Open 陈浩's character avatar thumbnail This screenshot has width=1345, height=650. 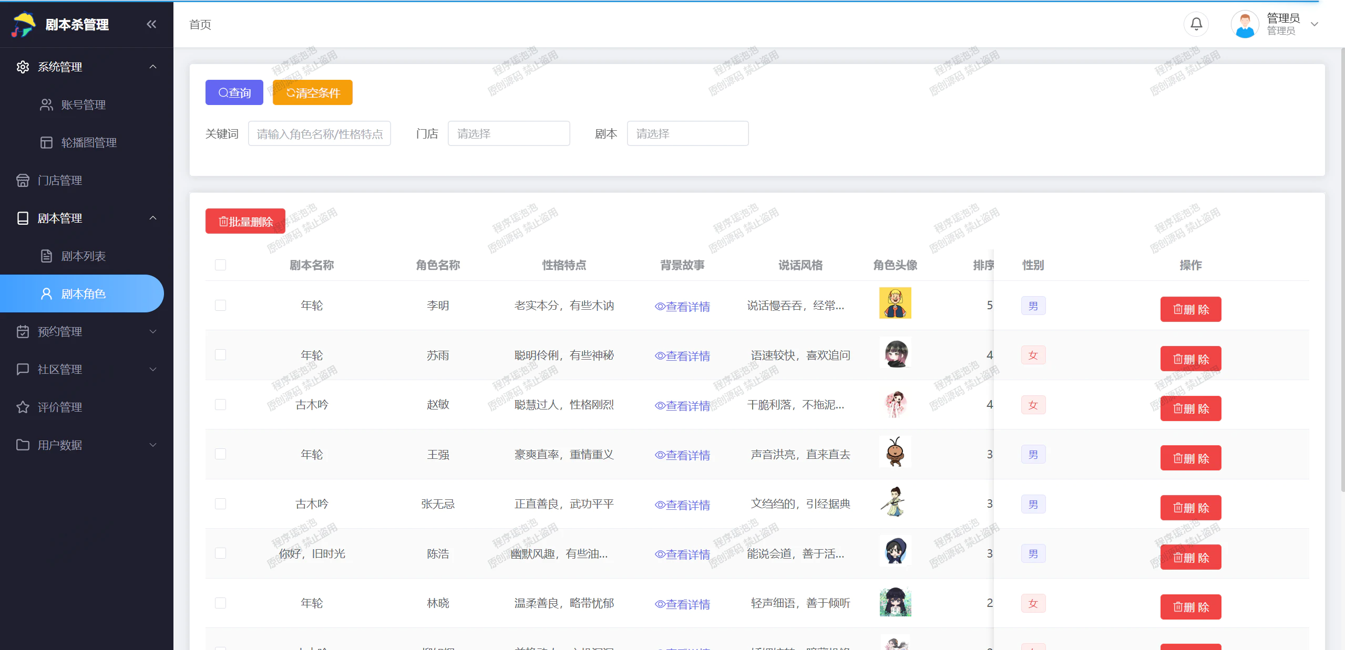[895, 551]
